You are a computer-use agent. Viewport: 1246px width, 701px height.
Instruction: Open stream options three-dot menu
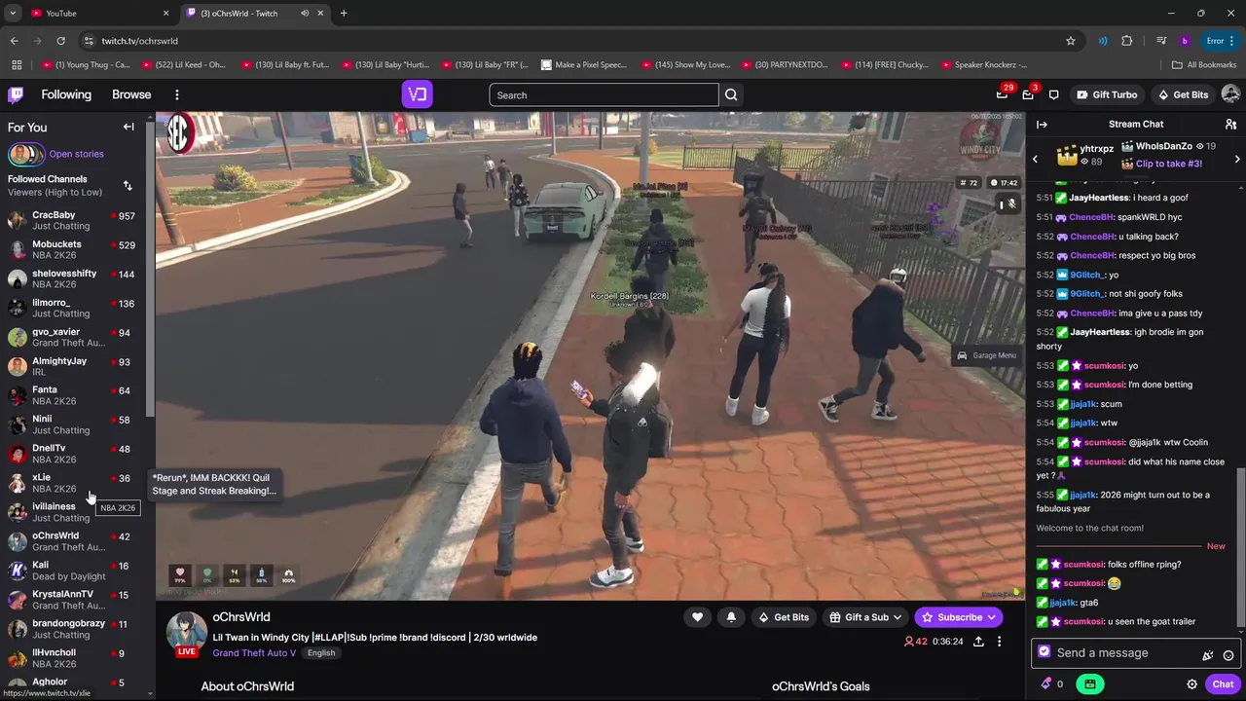point(999,642)
